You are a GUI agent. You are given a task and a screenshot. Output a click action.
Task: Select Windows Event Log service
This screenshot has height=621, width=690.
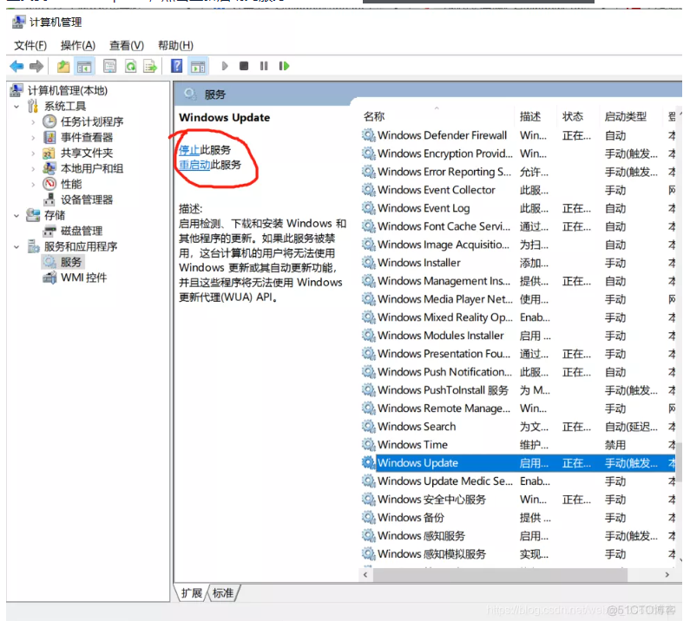[518, 208]
